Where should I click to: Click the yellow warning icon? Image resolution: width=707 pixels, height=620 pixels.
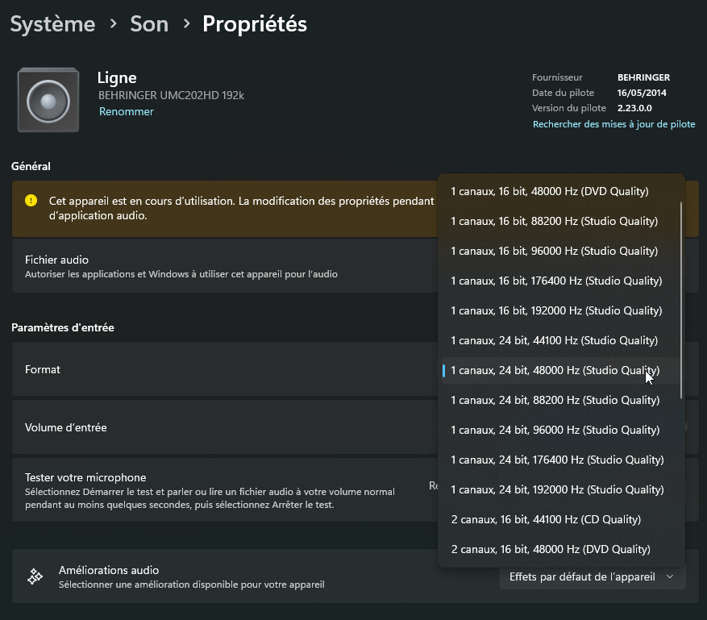coord(31,201)
